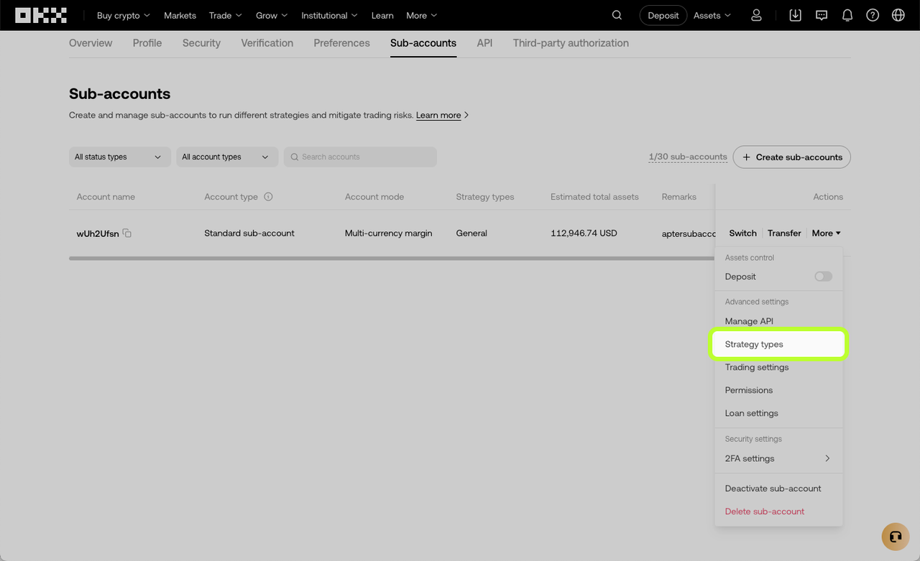Open the messages chat icon
Image resolution: width=920 pixels, height=561 pixels.
pyautogui.click(x=821, y=14)
